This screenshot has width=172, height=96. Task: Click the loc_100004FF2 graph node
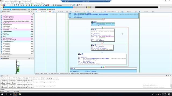coord(103,35)
